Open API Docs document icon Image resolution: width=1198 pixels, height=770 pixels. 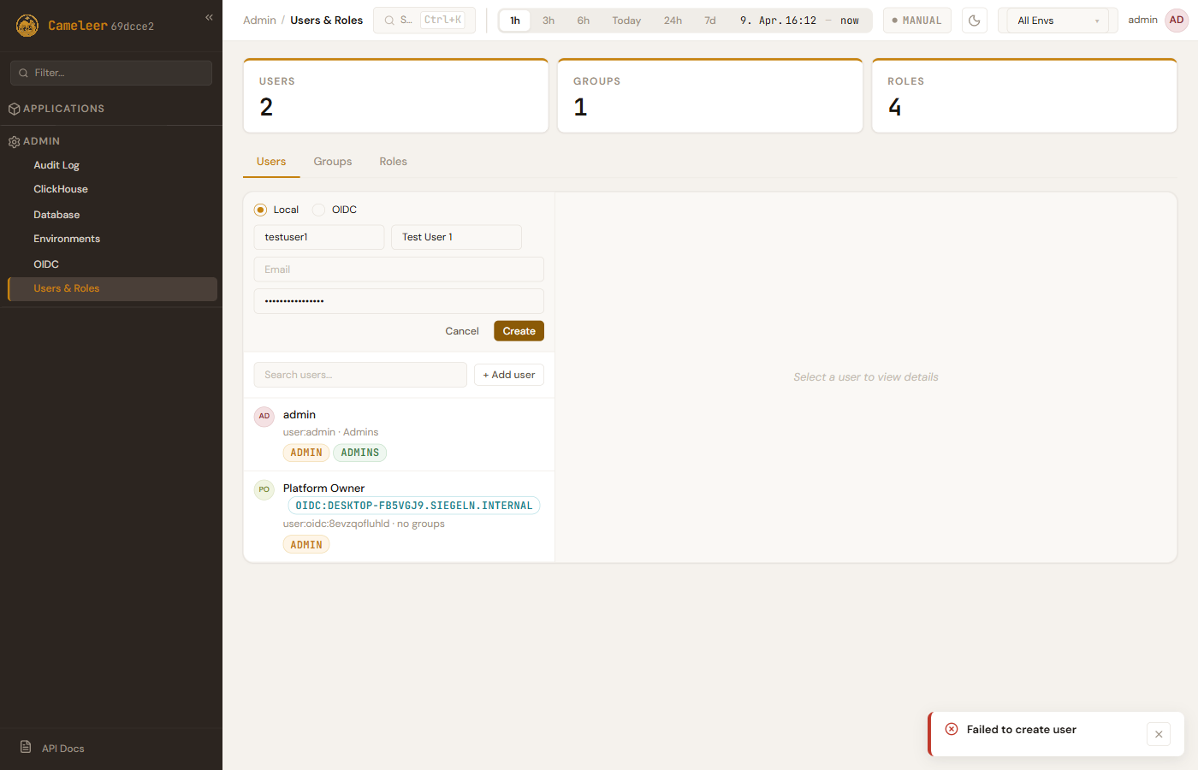tap(26, 747)
